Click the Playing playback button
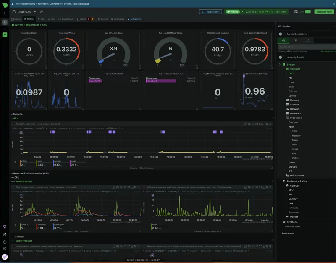The height and width of the screenshot is (263, 336). coord(233,12)
